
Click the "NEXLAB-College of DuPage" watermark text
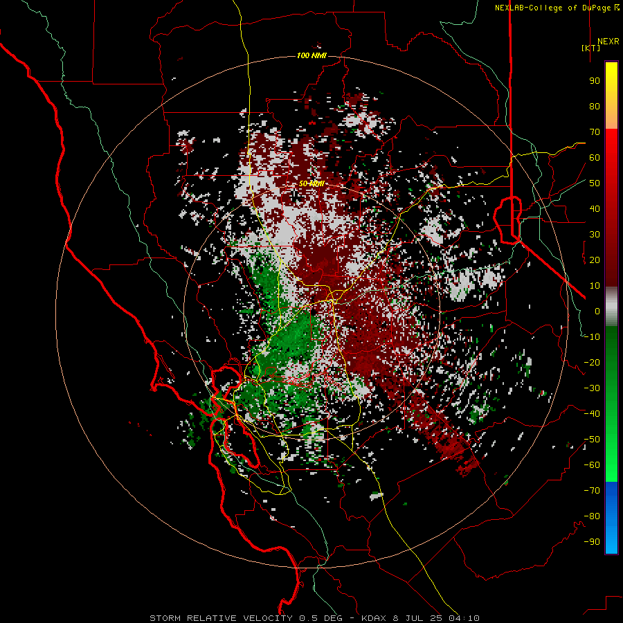click(552, 8)
